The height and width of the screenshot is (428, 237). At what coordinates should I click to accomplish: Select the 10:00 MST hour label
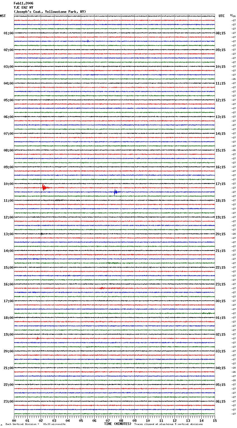pyautogui.click(x=8, y=184)
